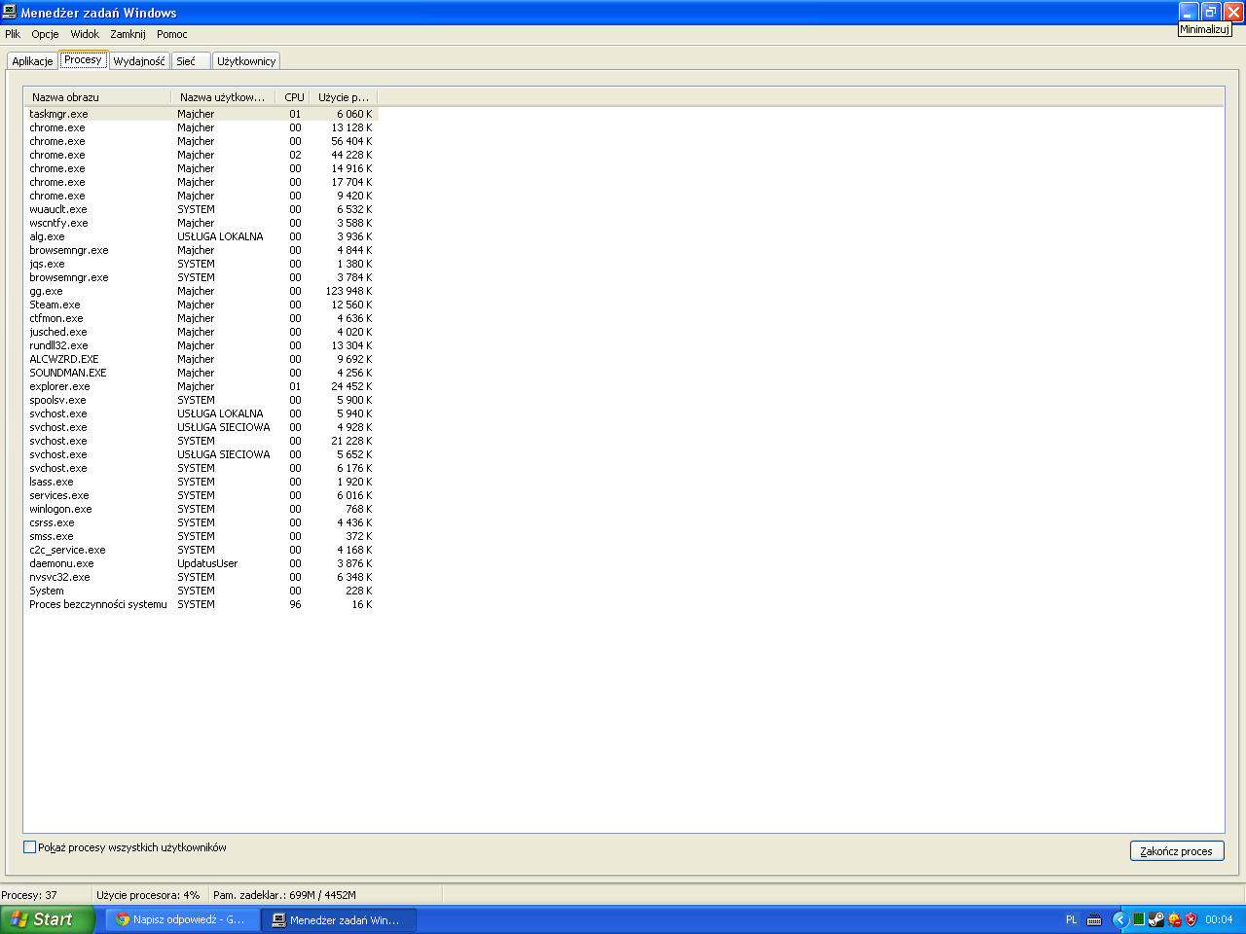
Task: Select the c2c_service.exe process
Action: [x=201, y=550]
